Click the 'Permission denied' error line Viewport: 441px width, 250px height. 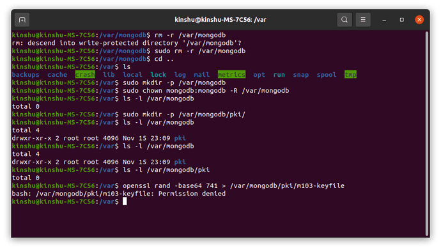(119, 194)
